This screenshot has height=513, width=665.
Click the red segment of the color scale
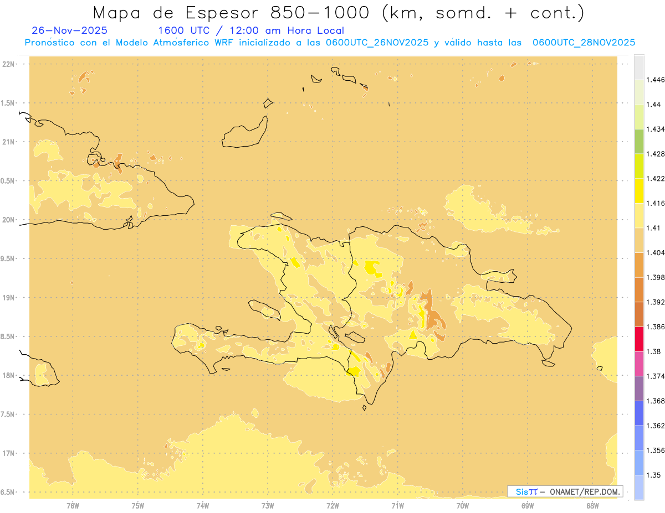639,339
